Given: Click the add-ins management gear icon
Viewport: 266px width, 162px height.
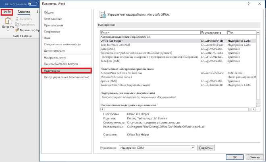Looking at the screenshot, I should coord(103,14).
